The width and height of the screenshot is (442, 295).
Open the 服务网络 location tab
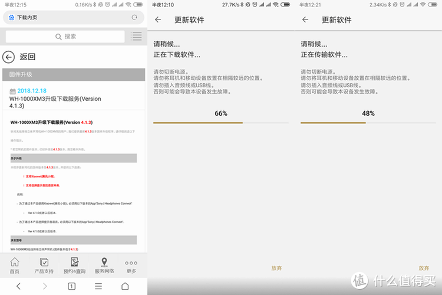[x=104, y=265]
